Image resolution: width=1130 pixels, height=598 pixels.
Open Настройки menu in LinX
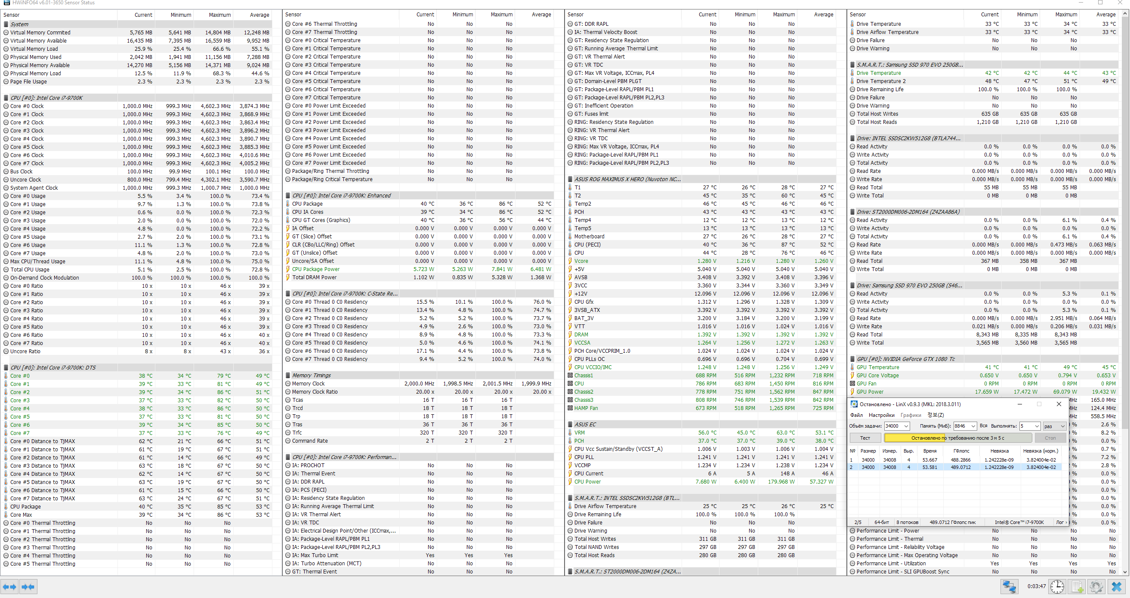point(881,415)
